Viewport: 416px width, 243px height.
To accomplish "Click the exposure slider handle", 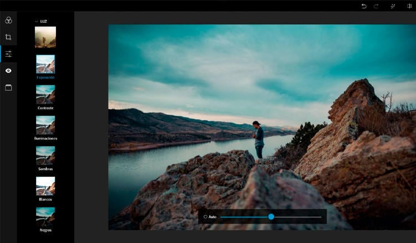I will pos(271,217).
